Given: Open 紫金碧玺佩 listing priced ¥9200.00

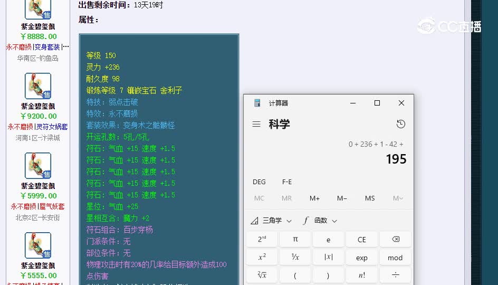Looking at the screenshot, I should pyautogui.click(x=38, y=106).
